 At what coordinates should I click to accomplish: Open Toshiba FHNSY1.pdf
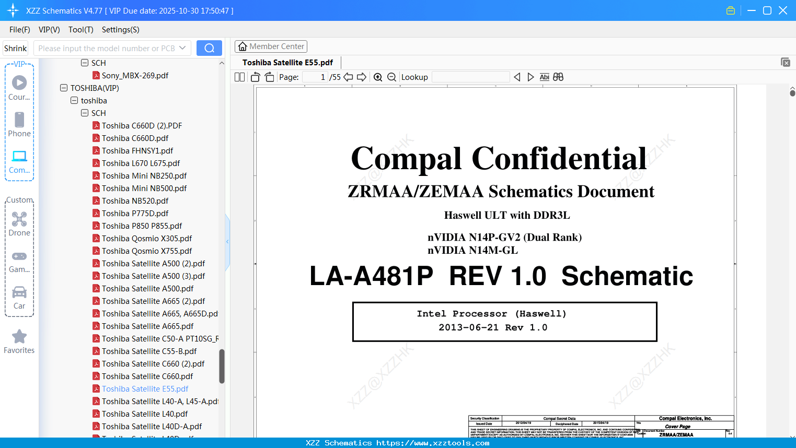pyautogui.click(x=133, y=151)
